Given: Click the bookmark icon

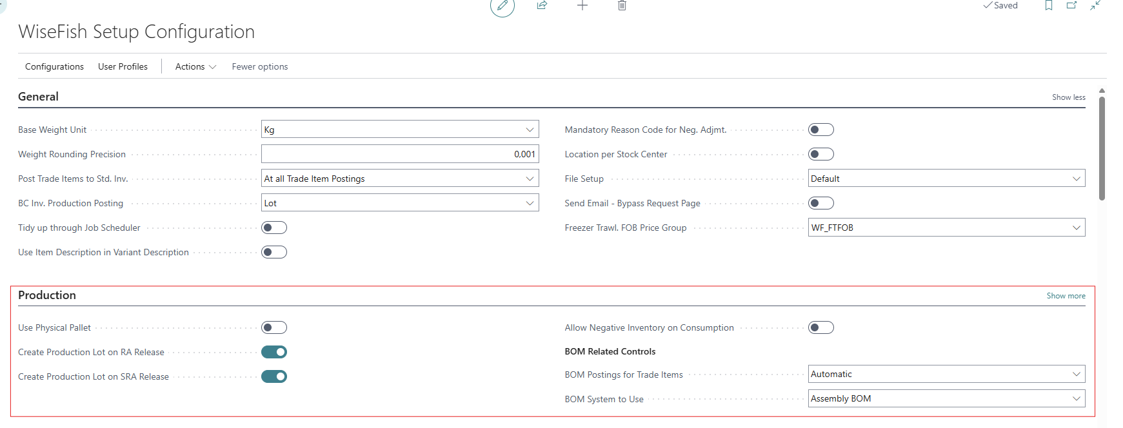Looking at the screenshot, I should 1049,6.
